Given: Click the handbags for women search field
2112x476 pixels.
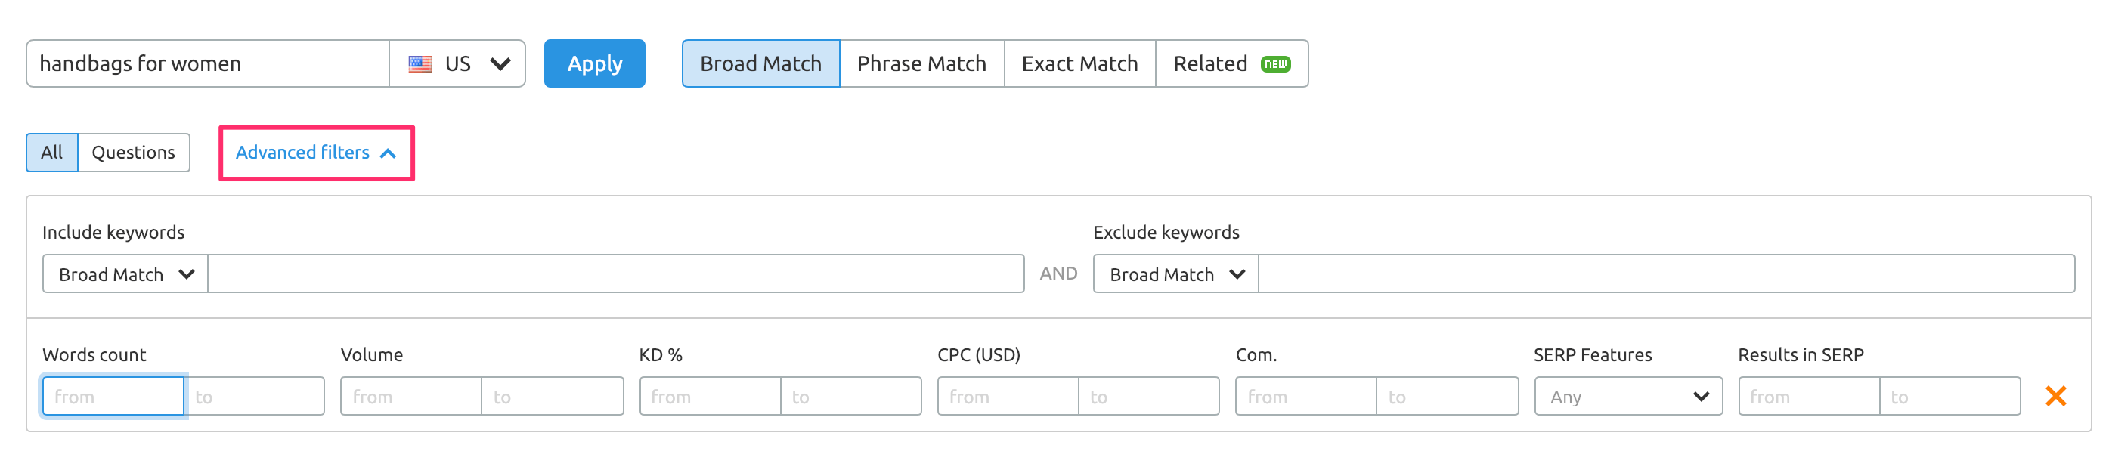Looking at the screenshot, I should click(x=207, y=64).
